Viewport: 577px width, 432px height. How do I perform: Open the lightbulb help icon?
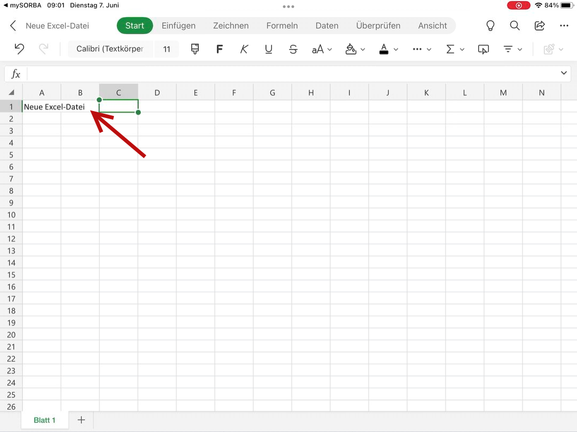pos(489,26)
